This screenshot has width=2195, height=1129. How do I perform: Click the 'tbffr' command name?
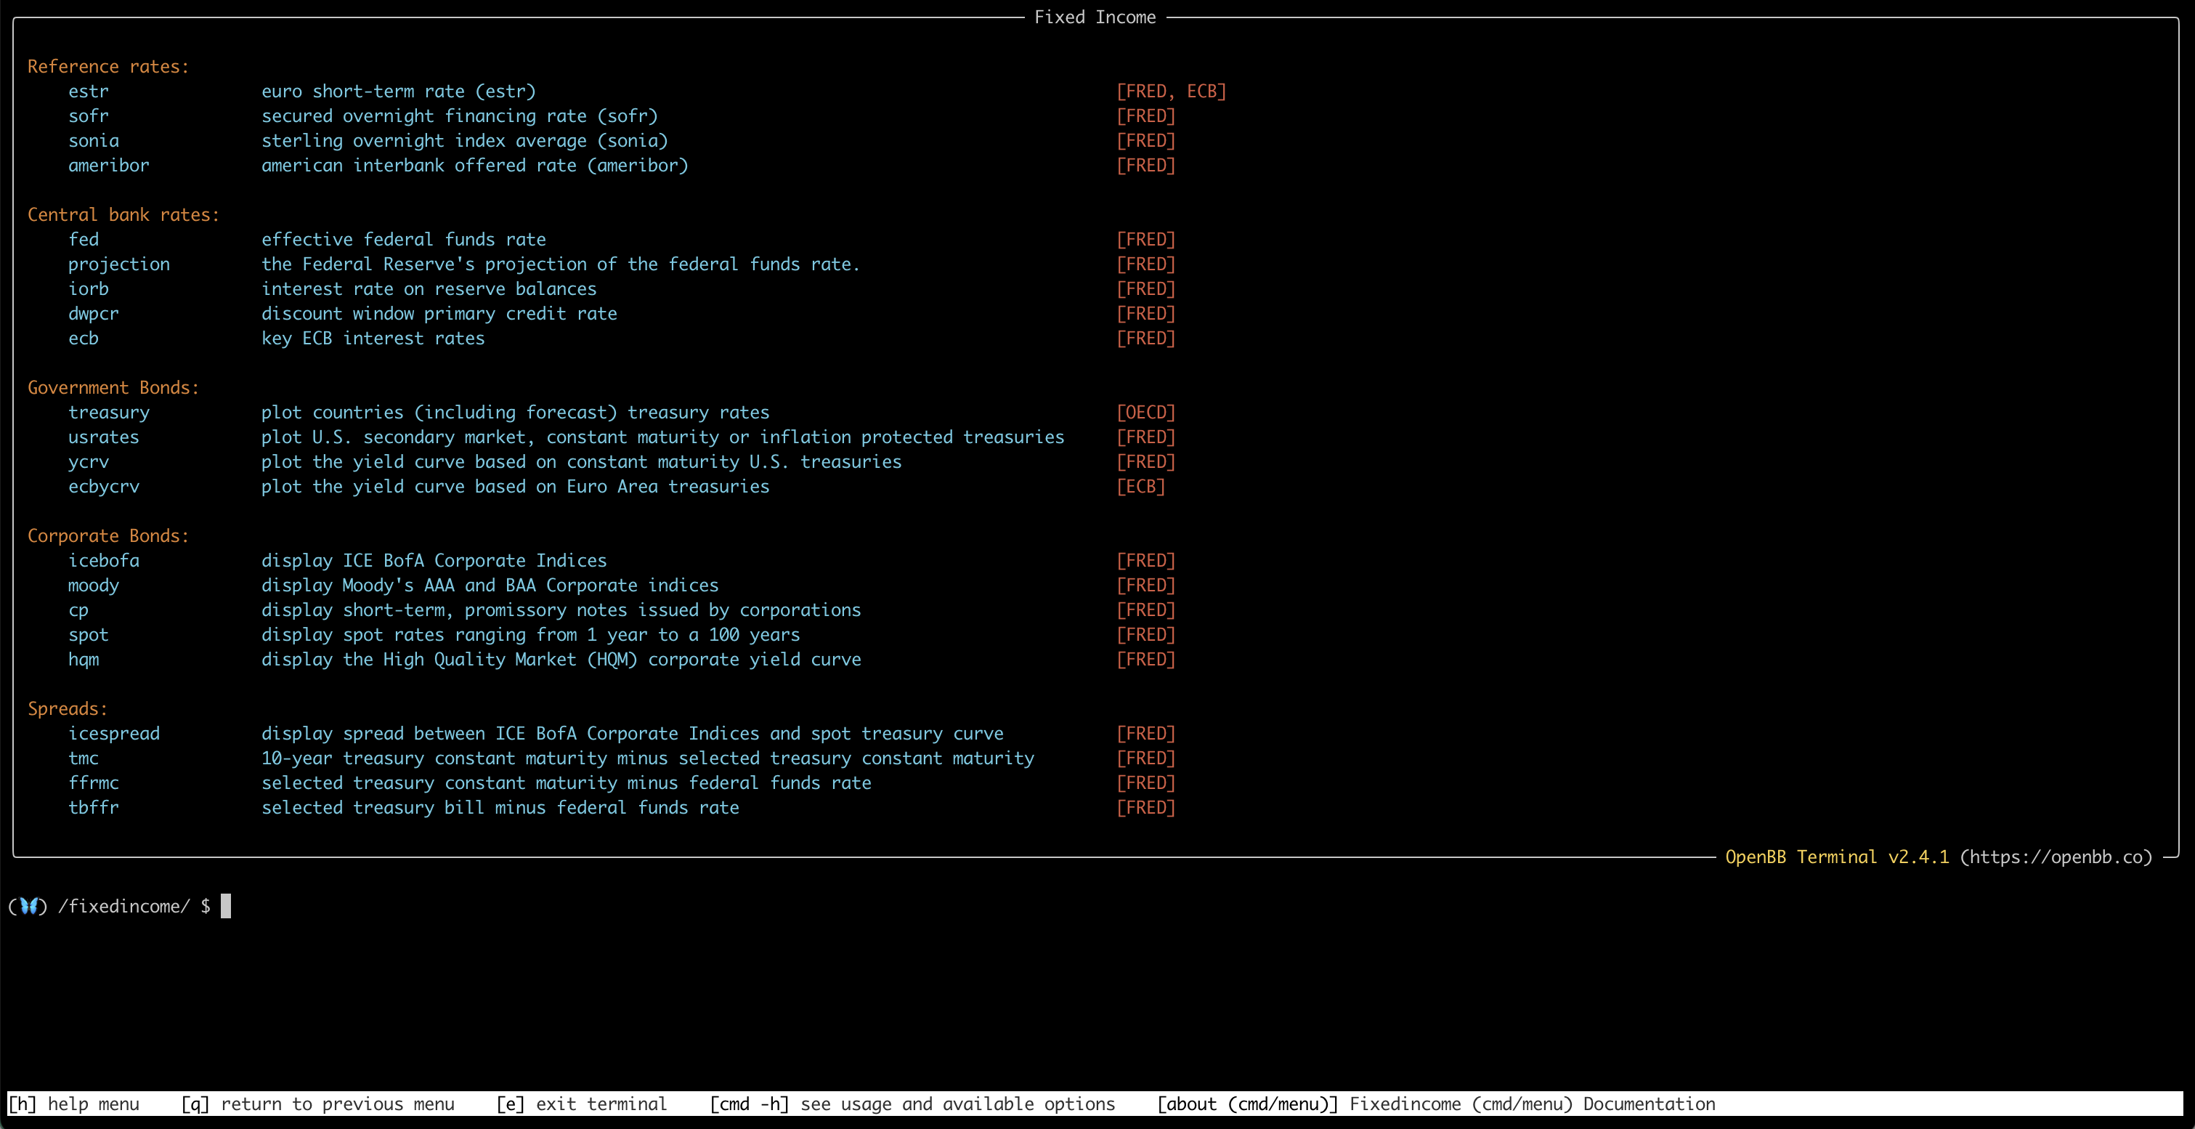tap(94, 808)
